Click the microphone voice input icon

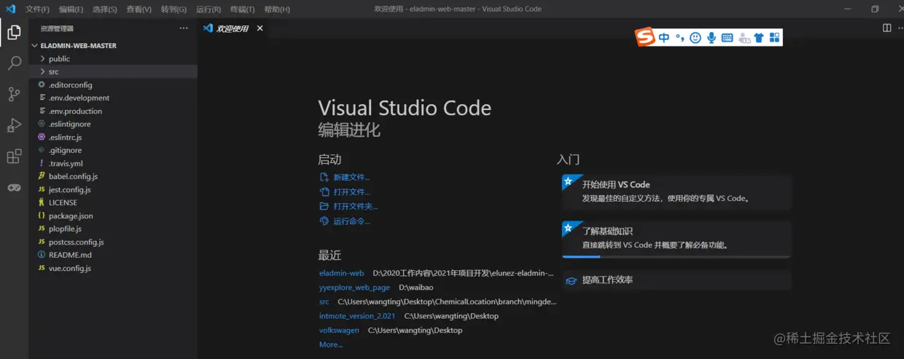pyautogui.click(x=711, y=38)
